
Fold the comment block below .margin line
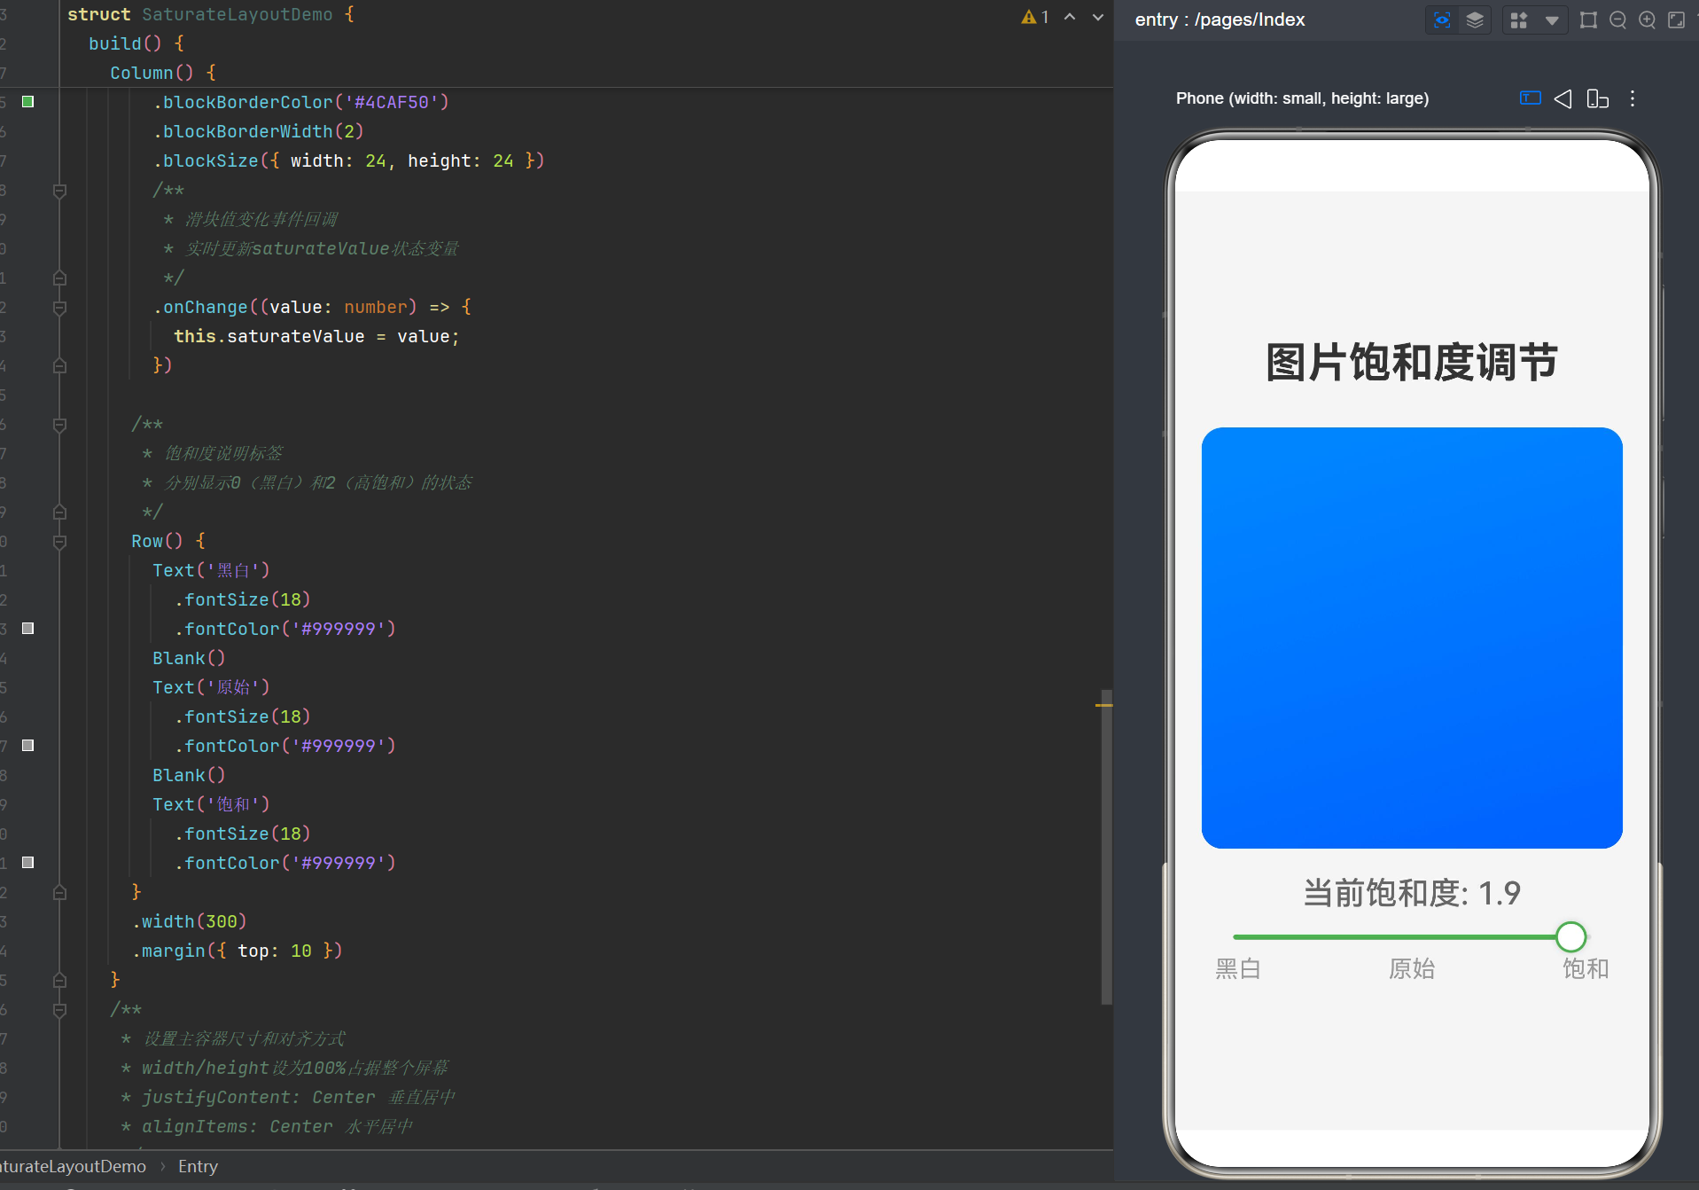[59, 1010]
